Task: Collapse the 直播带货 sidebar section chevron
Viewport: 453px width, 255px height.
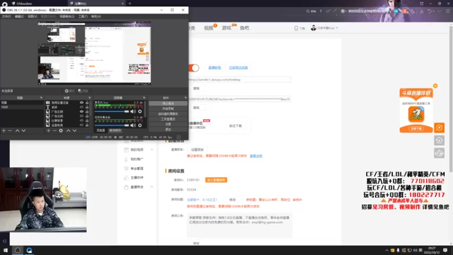Action: (152, 187)
